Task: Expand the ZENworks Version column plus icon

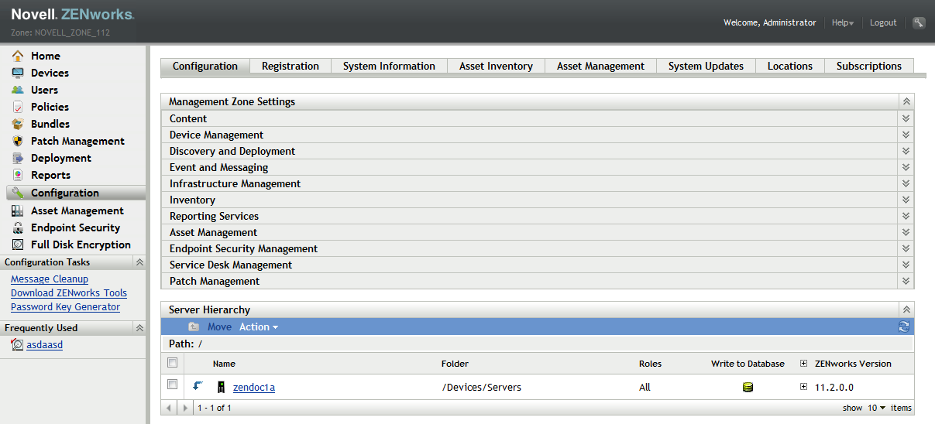Action: pos(803,364)
